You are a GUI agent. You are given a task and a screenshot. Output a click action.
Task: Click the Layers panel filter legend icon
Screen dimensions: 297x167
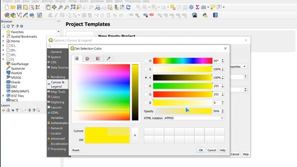tap(17, 110)
